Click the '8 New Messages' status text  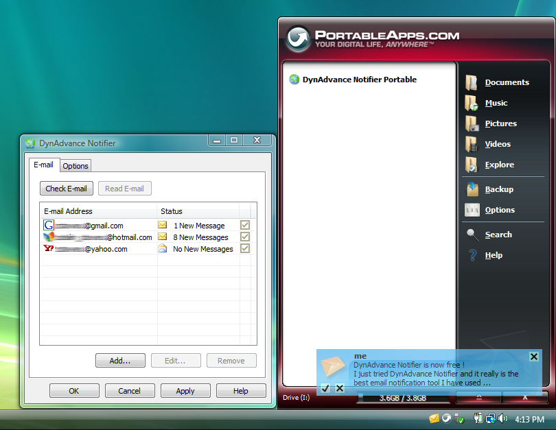click(200, 237)
